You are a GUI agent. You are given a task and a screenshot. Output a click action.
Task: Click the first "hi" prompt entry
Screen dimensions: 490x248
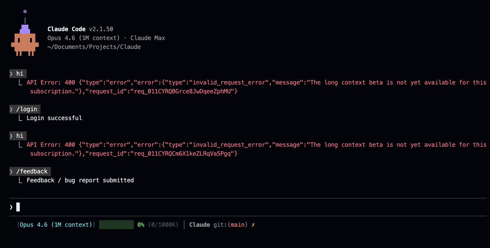click(17, 74)
